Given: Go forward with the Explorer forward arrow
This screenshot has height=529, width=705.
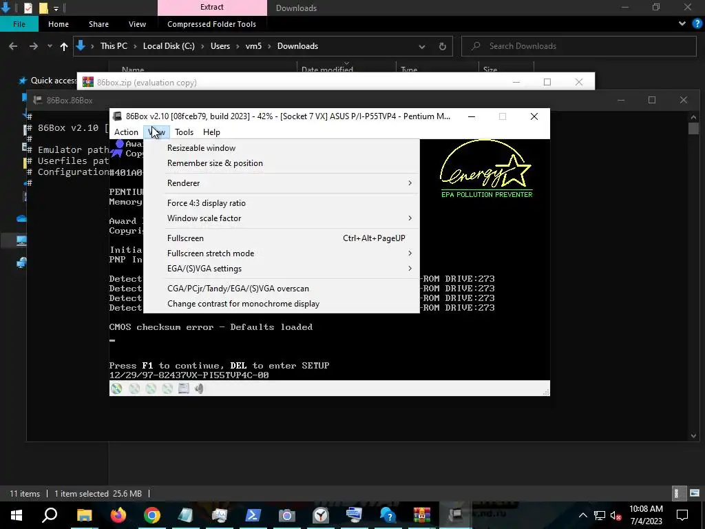Looking at the screenshot, I should pos(34,46).
